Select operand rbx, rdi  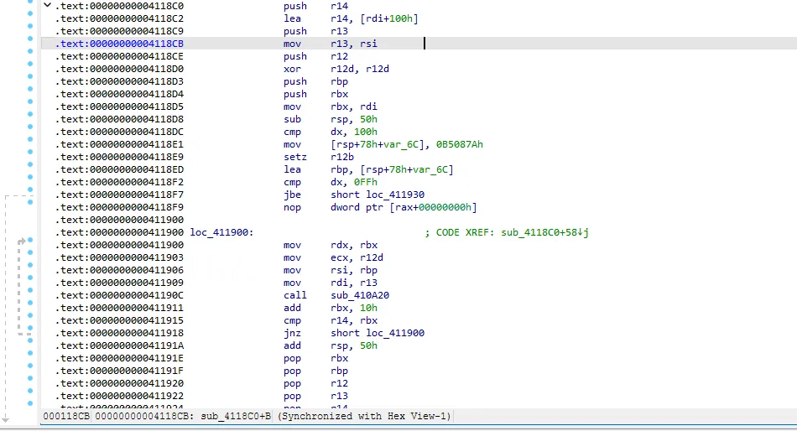[x=354, y=106]
